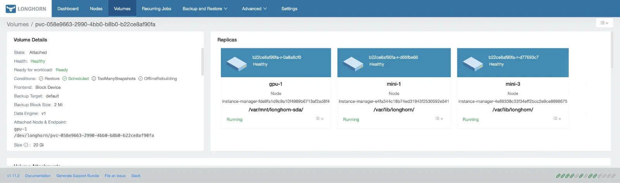Screen dimensions: 620x183
Task: Click Running status of mini-3 replica
Action: [470, 120]
